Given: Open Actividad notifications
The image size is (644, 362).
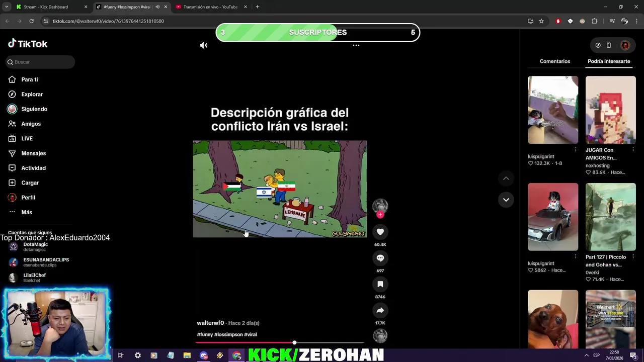Looking at the screenshot, I should coord(33,168).
